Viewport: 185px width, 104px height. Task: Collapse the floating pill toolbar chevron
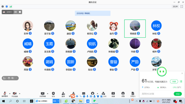pos(16,78)
